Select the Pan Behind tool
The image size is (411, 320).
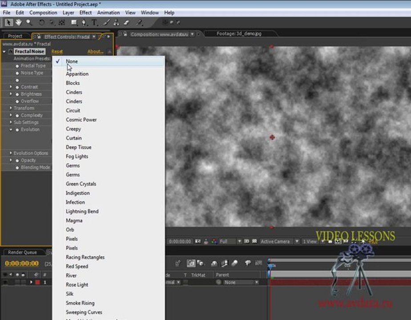(x=61, y=23)
